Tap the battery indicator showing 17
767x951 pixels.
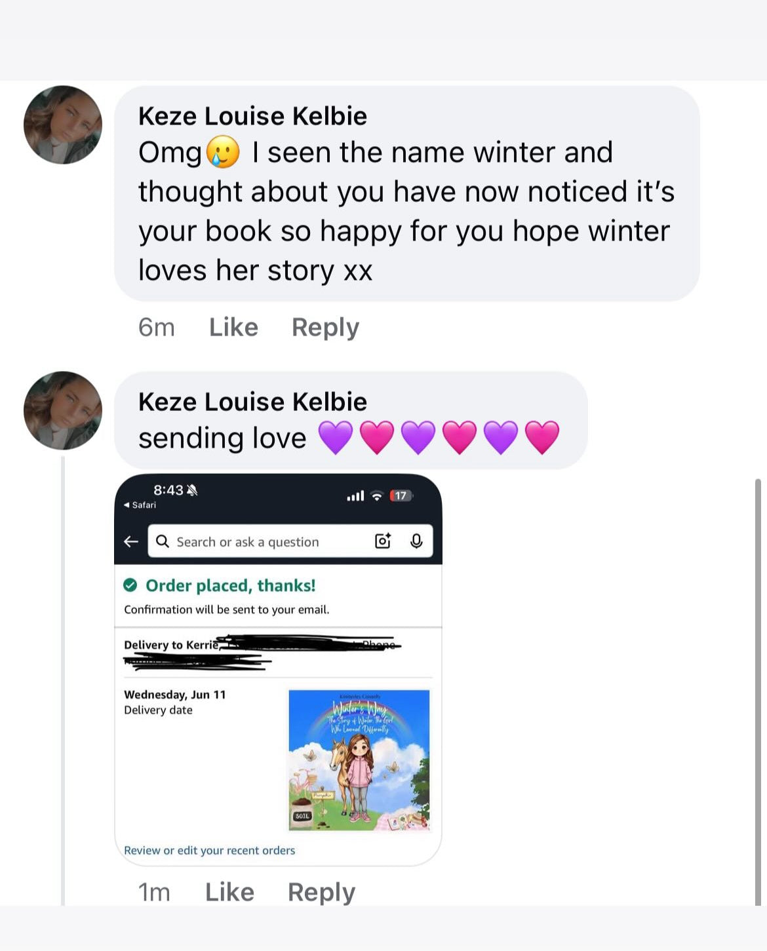tap(401, 495)
